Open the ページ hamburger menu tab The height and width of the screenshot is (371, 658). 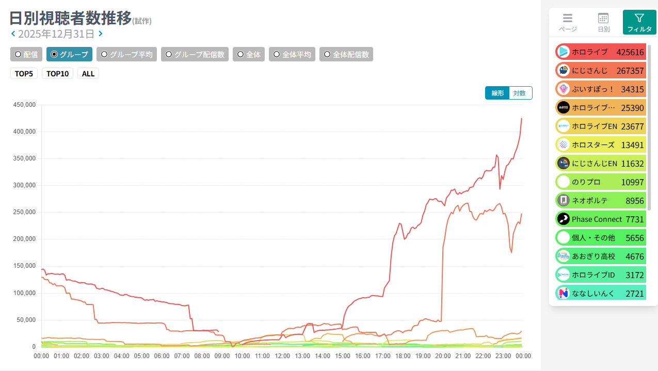click(568, 22)
